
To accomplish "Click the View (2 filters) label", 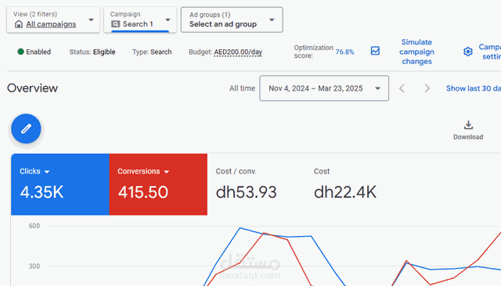I will pos(35,14).
